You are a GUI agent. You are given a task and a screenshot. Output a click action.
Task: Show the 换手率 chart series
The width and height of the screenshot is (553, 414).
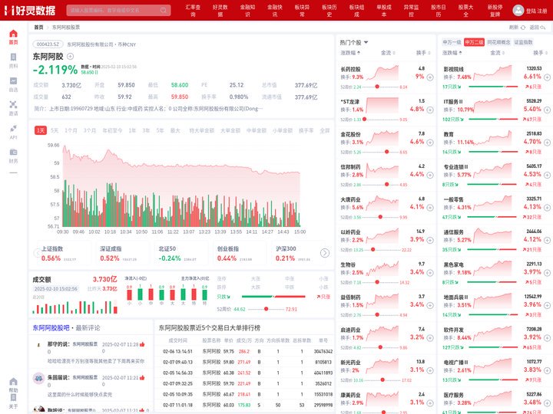(306, 130)
